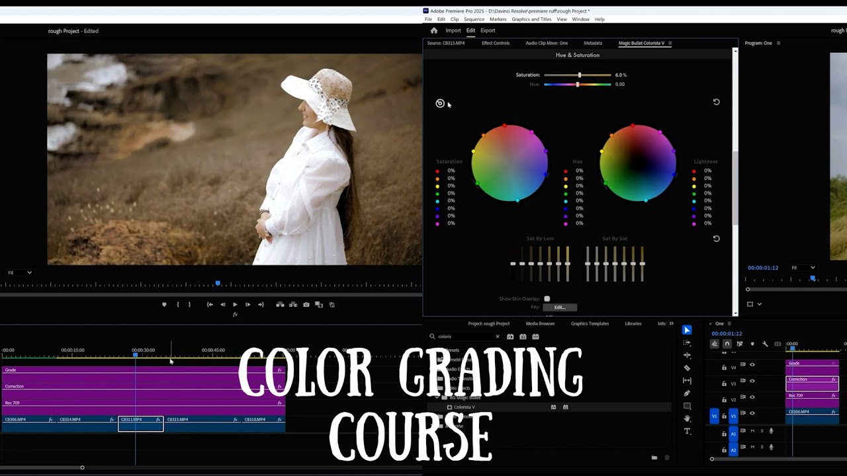Select the Slip tool
847x476 pixels.
687,380
